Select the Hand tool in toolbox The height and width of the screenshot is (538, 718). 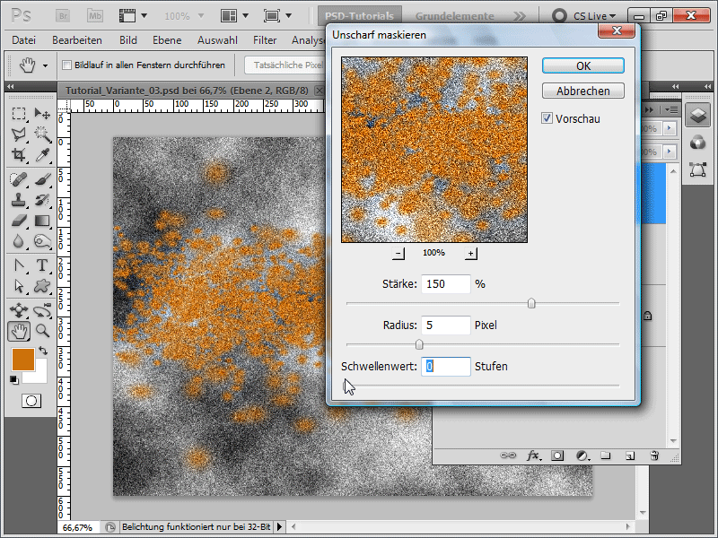(x=19, y=331)
